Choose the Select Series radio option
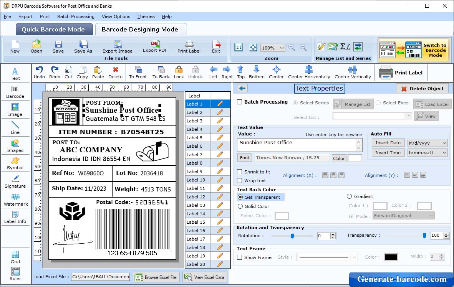Viewport: 454px width, 287px height. 295,103
